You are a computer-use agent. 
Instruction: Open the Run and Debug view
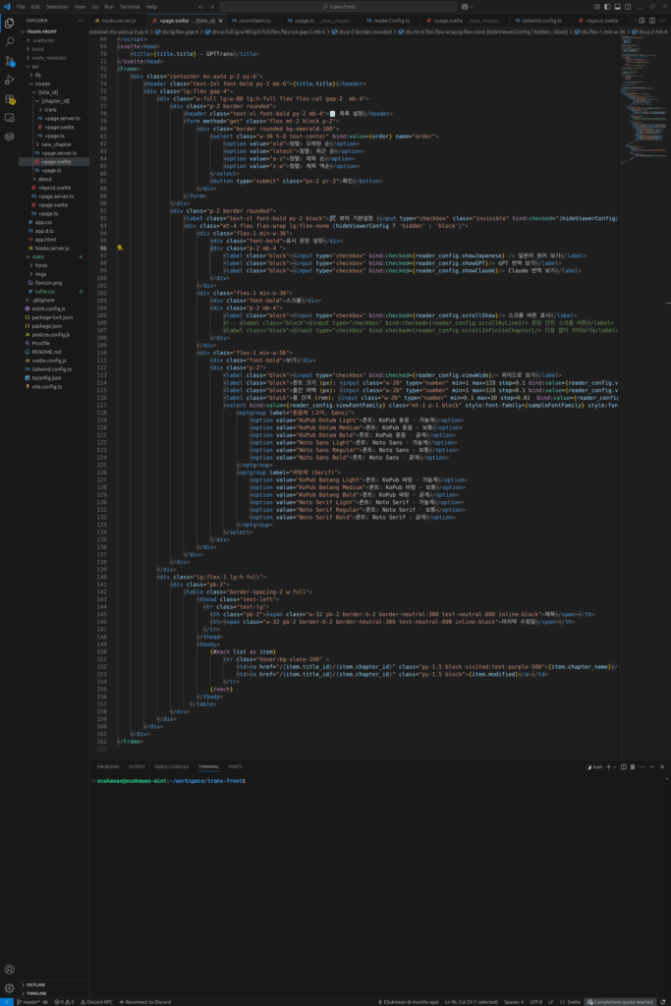(9, 81)
